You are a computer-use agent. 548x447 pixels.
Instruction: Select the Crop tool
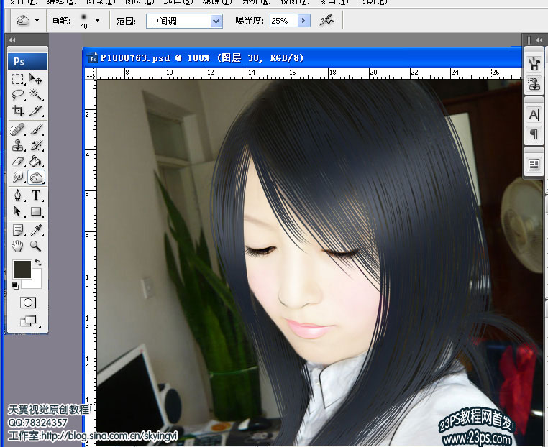coord(18,111)
